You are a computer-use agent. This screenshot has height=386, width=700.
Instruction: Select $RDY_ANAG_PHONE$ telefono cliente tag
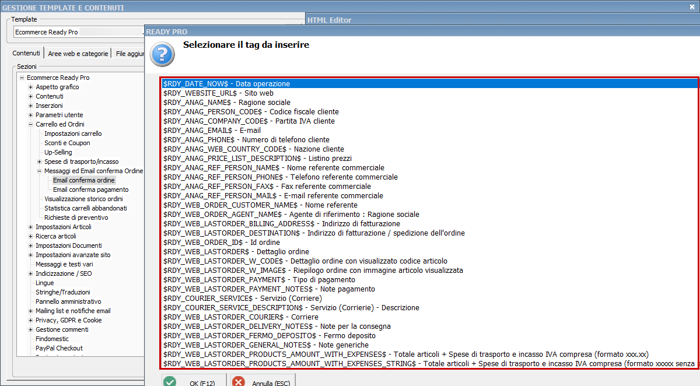[429, 140]
